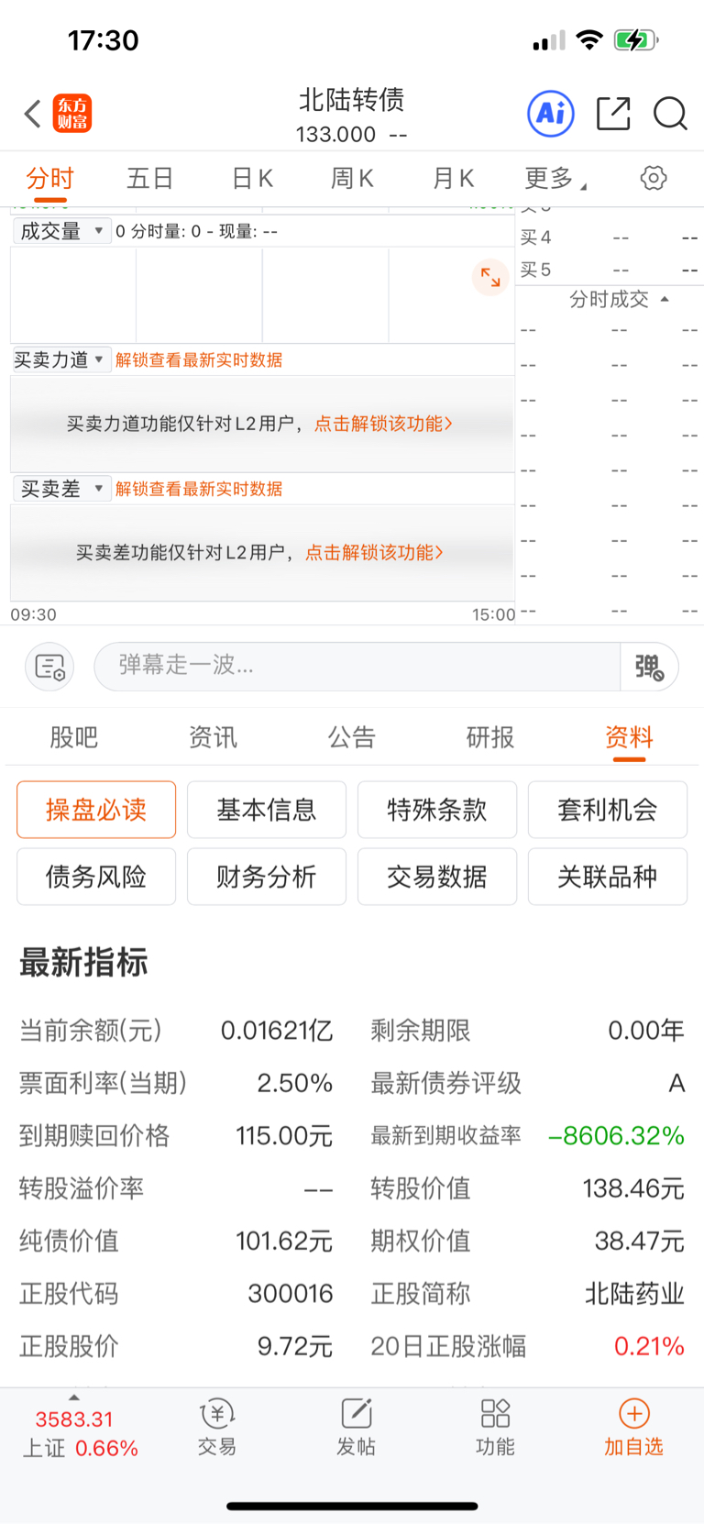Select the 债务风险 button
704x1524 pixels.
(96, 877)
